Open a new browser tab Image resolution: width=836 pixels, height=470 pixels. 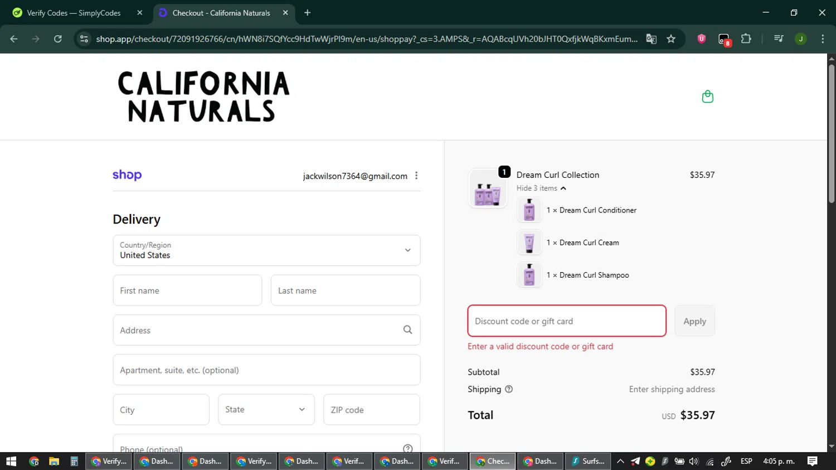pos(307,12)
